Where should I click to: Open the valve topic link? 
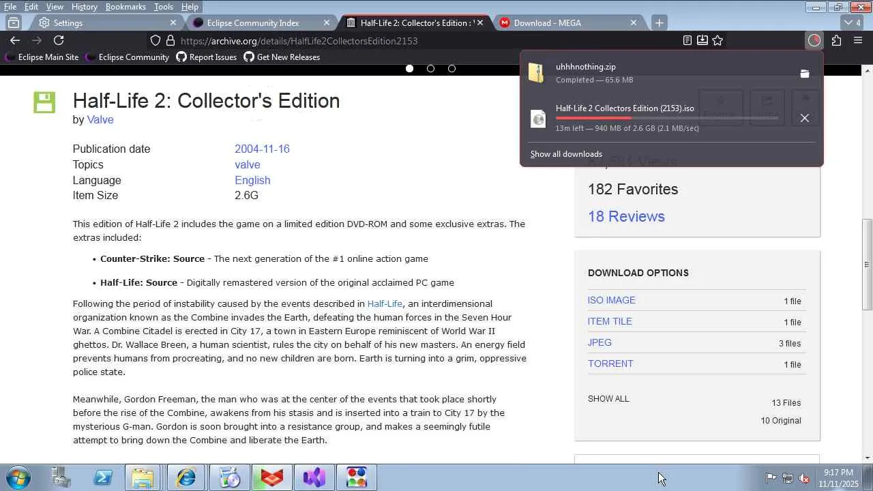tap(247, 164)
